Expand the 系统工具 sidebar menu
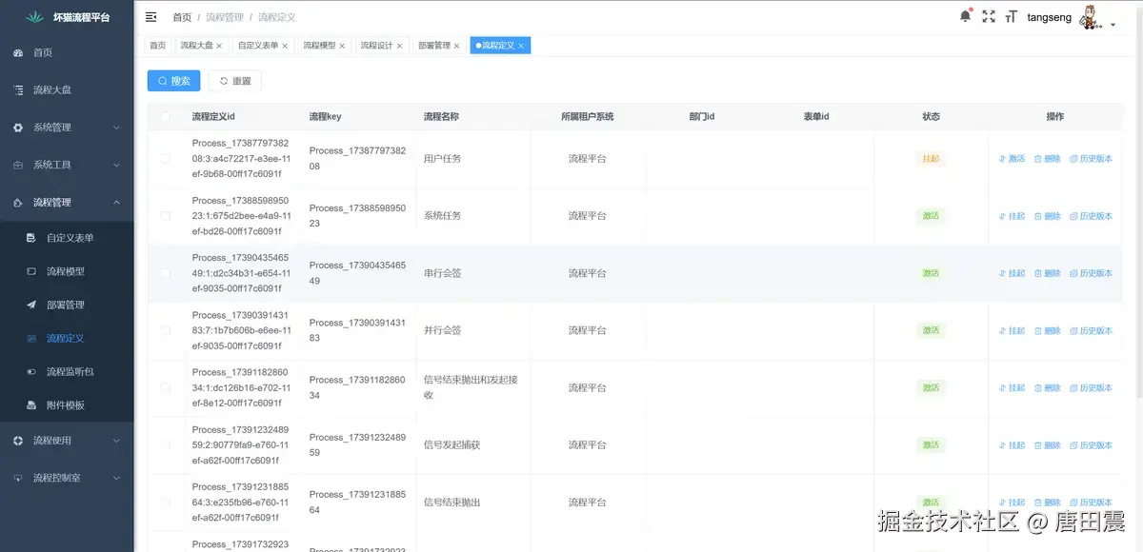Screen dimensions: 1143x552 [x=67, y=165]
